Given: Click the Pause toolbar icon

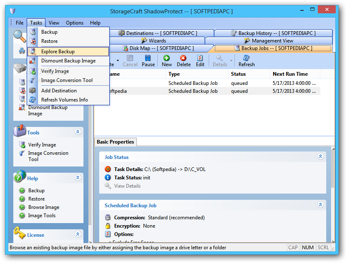Looking at the screenshot, I should 148,58.
